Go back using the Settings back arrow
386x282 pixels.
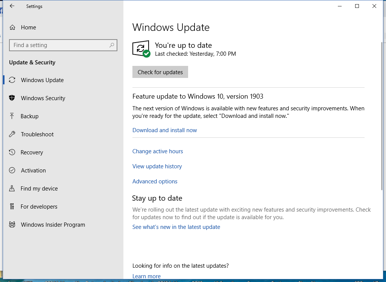pyautogui.click(x=12, y=6)
